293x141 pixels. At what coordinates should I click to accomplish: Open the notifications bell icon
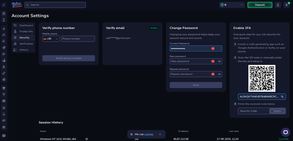click(x=286, y=5)
